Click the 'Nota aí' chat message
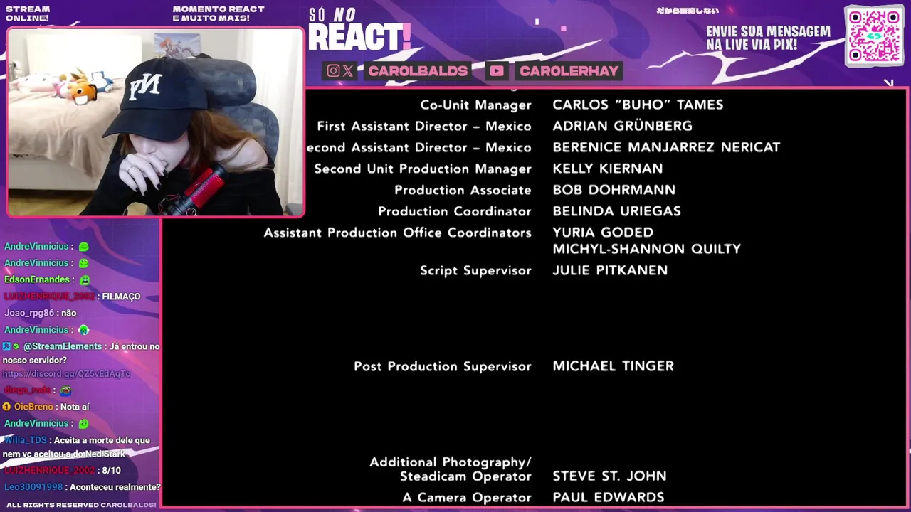Image resolution: width=911 pixels, height=512 pixels. click(x=75, y=407)
